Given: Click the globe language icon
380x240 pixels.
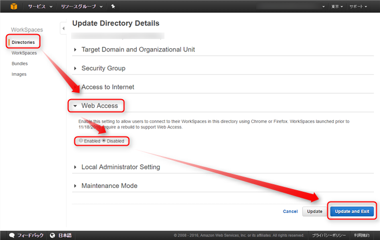Looking at the screenshot, I should click(x=52, y=236).
